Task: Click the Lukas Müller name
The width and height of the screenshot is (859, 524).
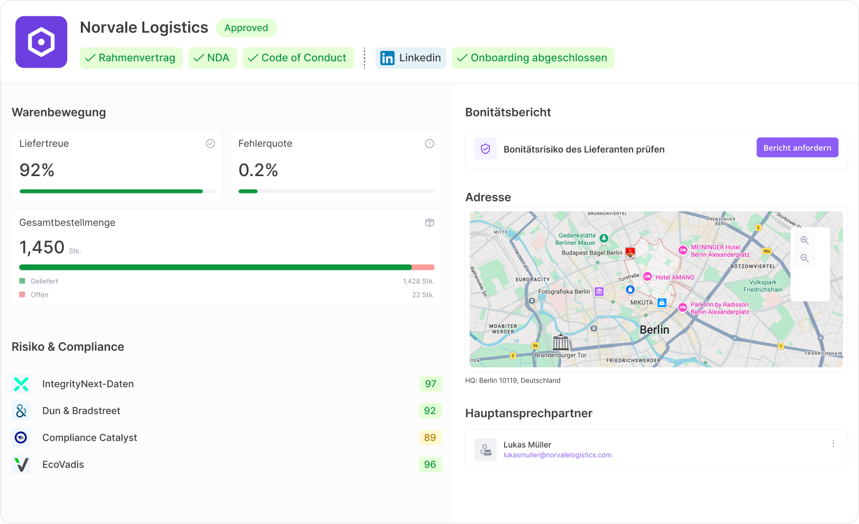Action: 527,445
